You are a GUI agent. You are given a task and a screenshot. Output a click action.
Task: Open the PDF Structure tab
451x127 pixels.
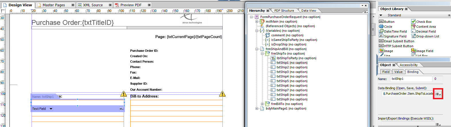tap(284, 11)
